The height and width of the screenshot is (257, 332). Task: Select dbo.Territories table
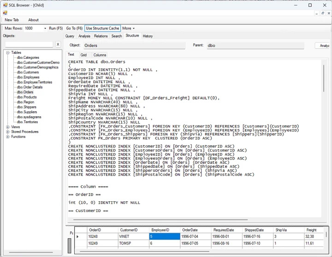click(x=27, y=122)
